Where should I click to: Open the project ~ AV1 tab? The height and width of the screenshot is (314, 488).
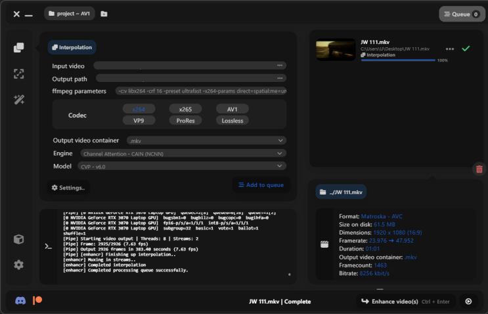pyautogui.click(x=70, y=14)
